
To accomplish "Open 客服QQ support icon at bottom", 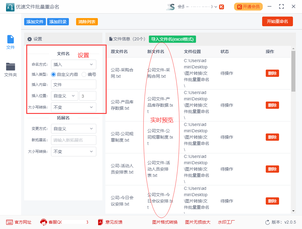I will [45, 222].
